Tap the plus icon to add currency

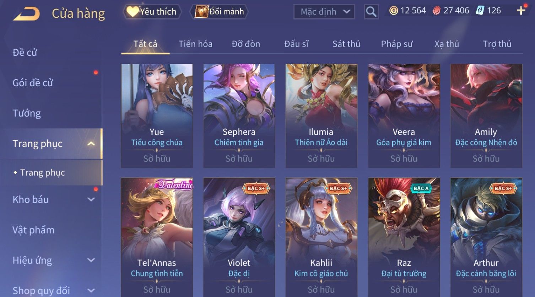[521, 11]
